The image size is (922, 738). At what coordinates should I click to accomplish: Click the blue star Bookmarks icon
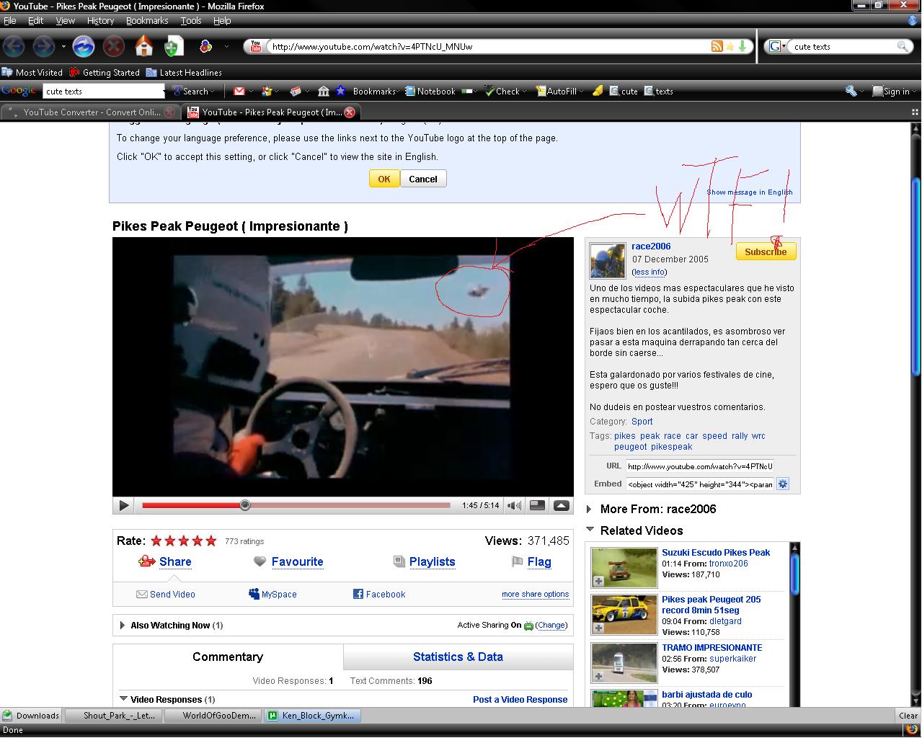pyautogui.click(x=340, y=91)
